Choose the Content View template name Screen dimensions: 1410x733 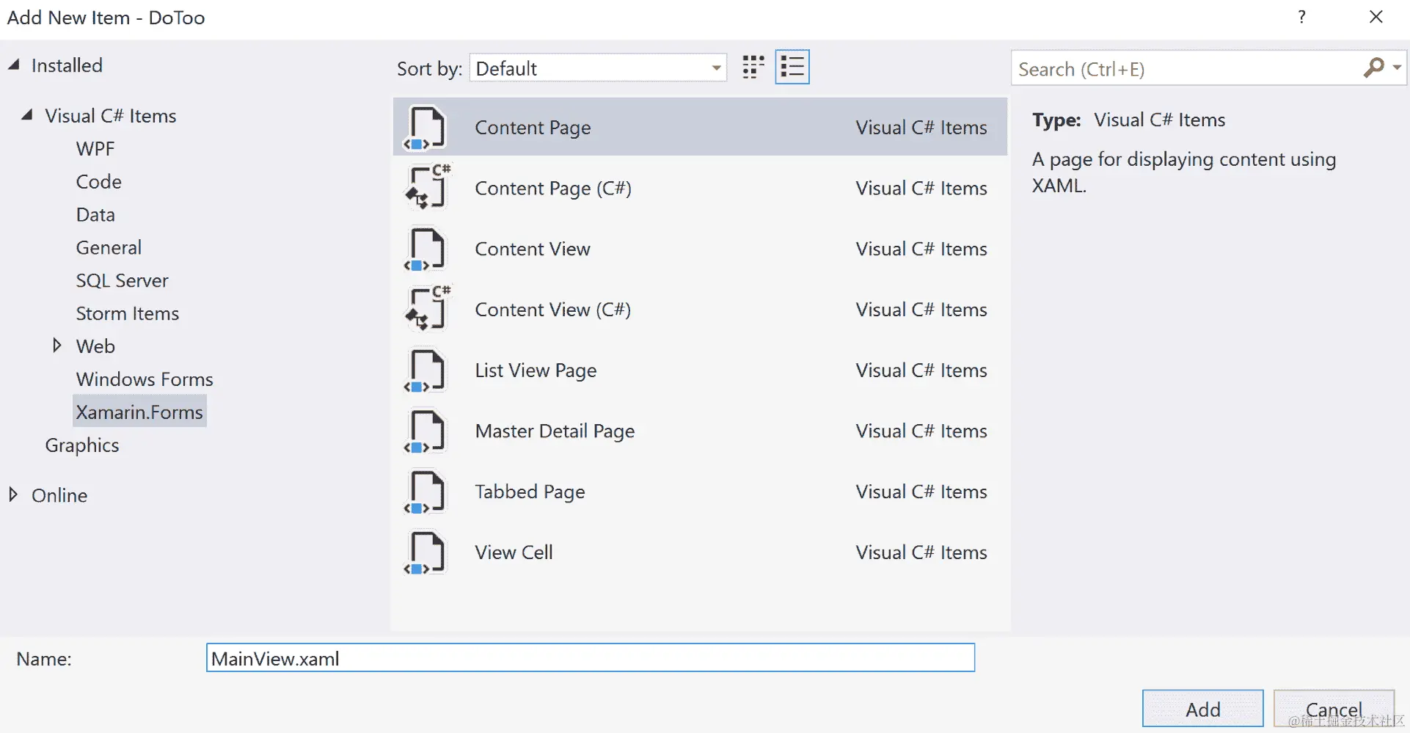533,249
